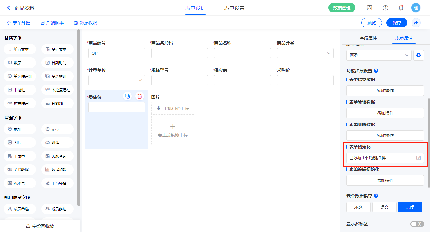Switch to the 表单设置 tab
The height and width of the screenshot is (232, 430).
pyautogui.click(x=234, y=8)
